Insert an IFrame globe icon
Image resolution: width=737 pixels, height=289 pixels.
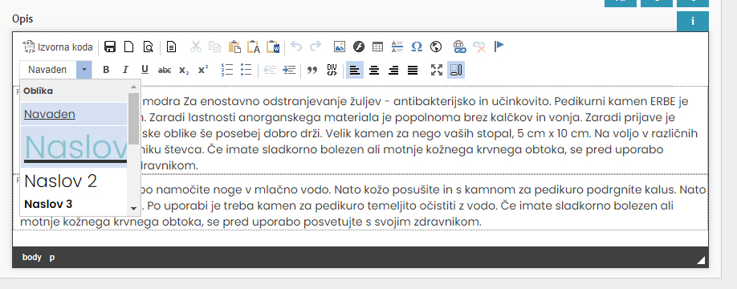tap(436, 47)
